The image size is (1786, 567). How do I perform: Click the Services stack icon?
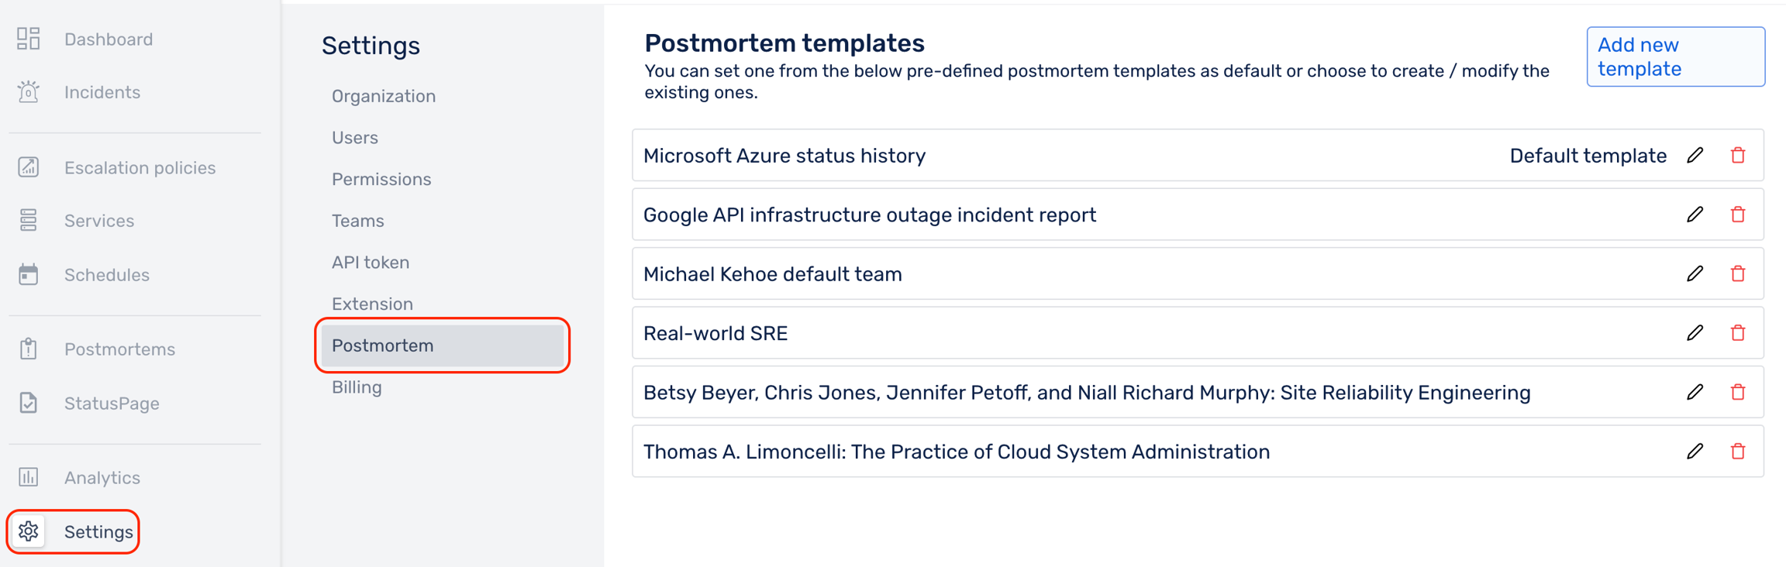coord(29,221)
